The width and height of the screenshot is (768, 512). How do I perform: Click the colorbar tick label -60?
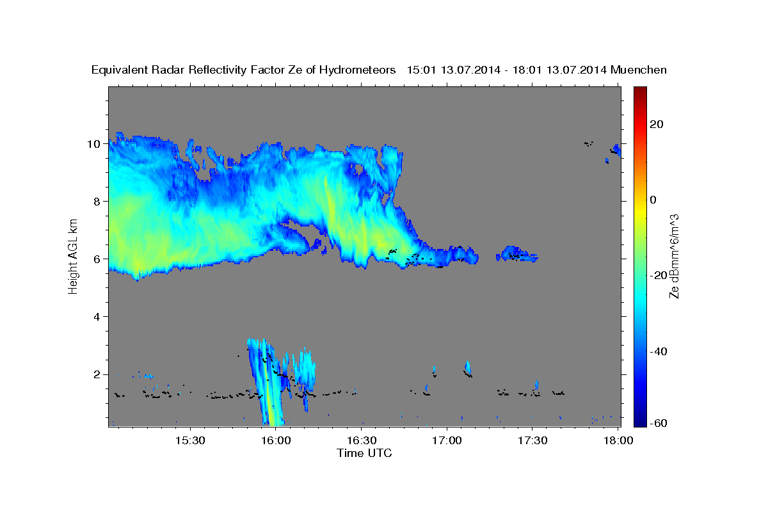pyautogui.click(x=659, y=422)
